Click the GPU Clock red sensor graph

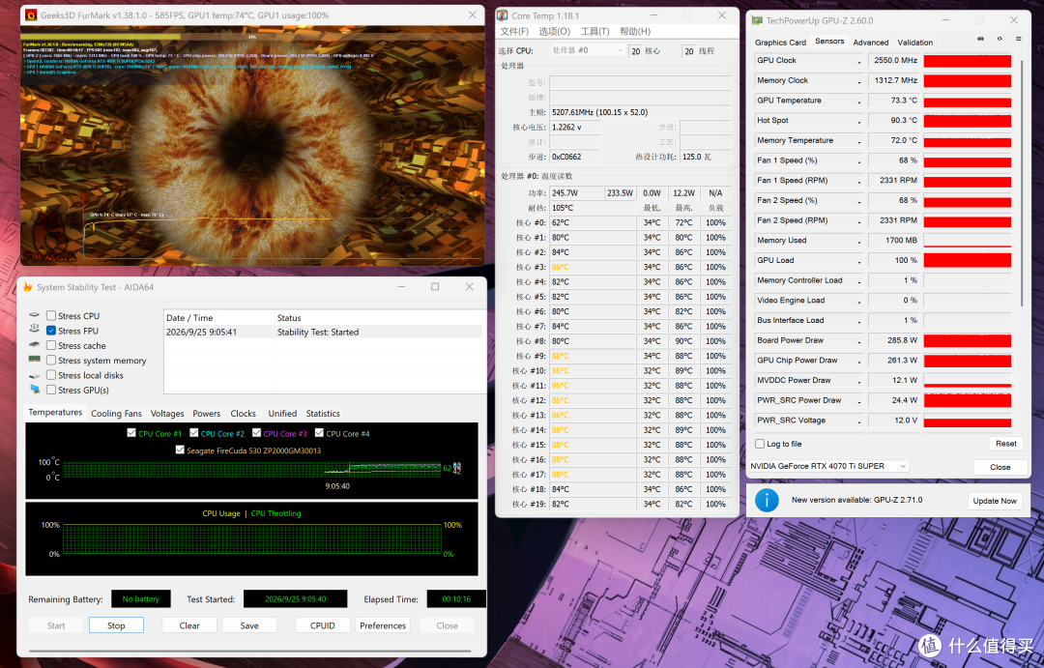968,61
